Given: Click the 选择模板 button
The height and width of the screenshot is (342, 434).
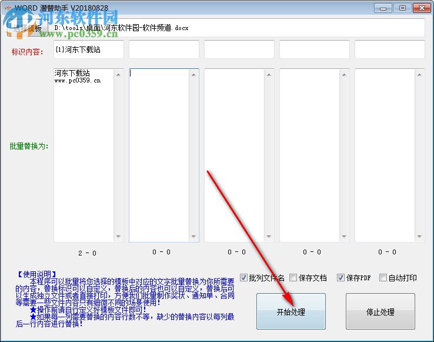Looking at the screenshot, I should pos(28,28).
